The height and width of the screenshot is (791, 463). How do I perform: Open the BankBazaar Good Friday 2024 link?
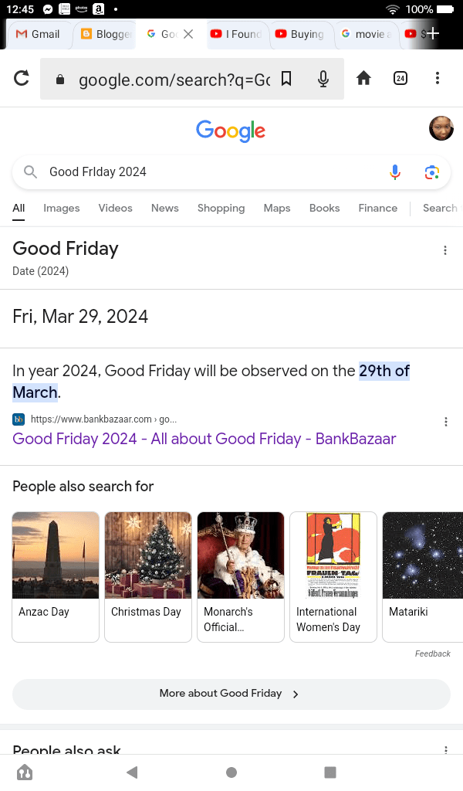click(204, 440)
